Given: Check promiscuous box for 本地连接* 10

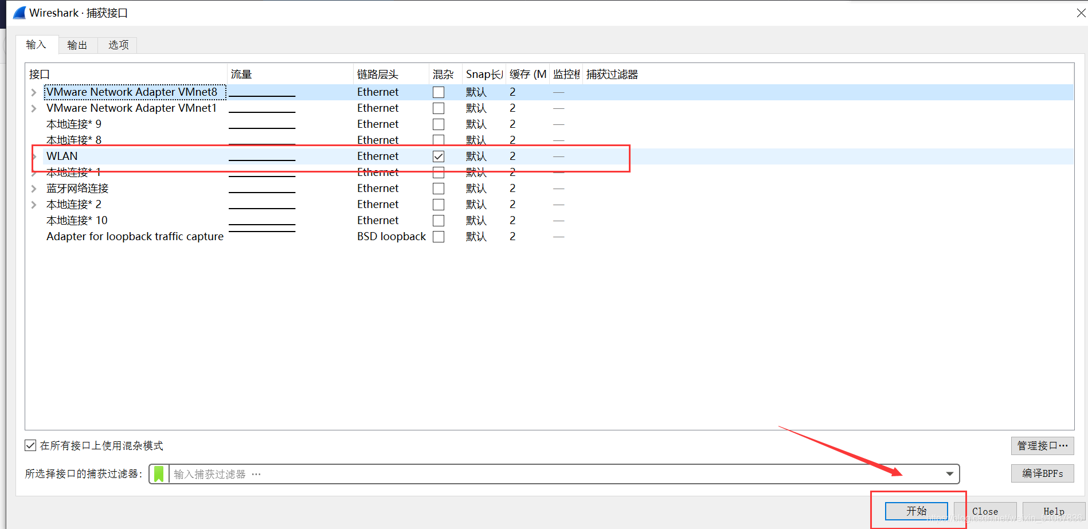Looking at the screenshot, I should click(439, 221).
